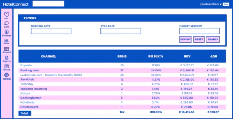Click total revenue € 18,413.66

tap(187, 112)
